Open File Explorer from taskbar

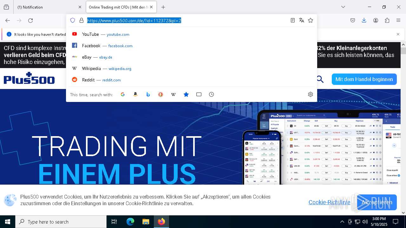(x=146, y=222)
